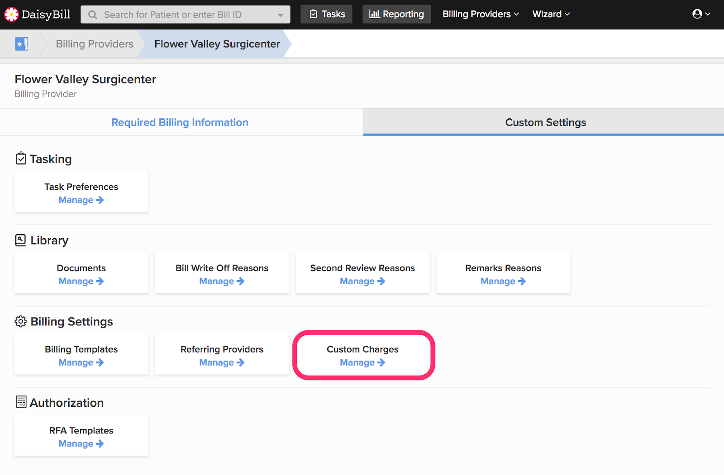This screenshot has width=724, height=475.
Task: Click the Authorization RFA form icon
Action: [x=21, y=402]
